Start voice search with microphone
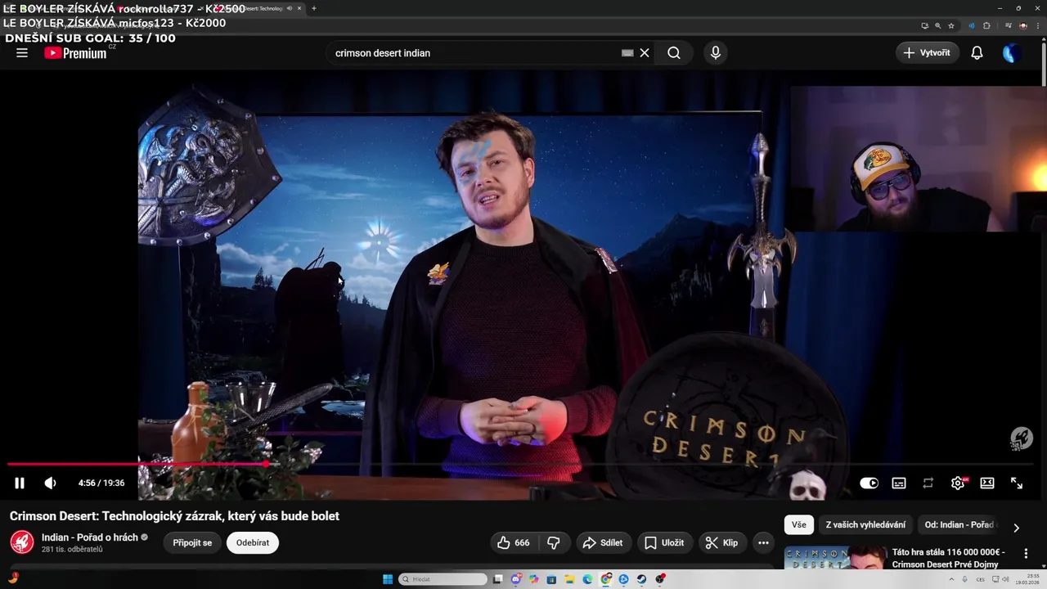Screen dimensions: 1047x589 (x=716, y=52)
